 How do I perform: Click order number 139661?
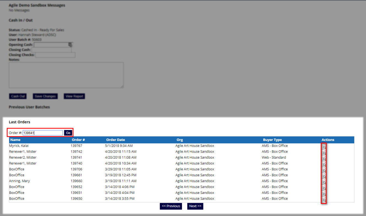[x=77, y=175]
